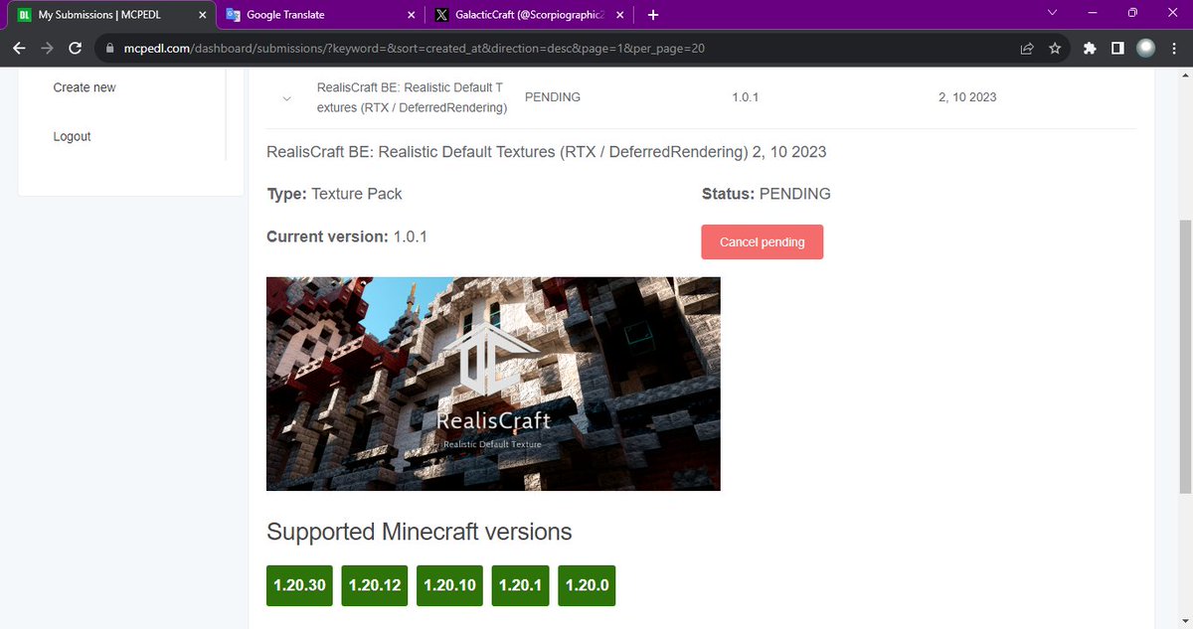Click the 2, 10 2023 date cell
This screenshot has height=629, width=1193.
coord(967,97)
